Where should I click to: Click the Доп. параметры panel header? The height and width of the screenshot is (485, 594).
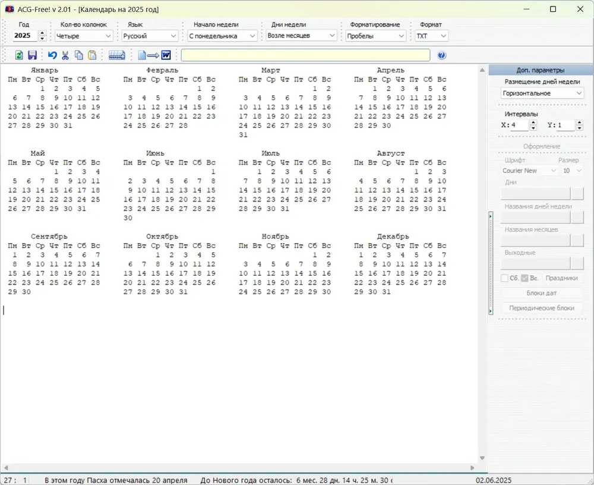(x=541, y=70)
